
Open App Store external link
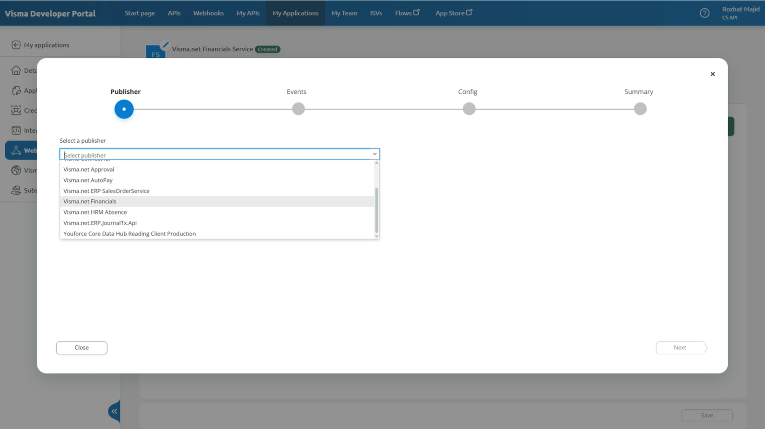[x=453, y=13]
